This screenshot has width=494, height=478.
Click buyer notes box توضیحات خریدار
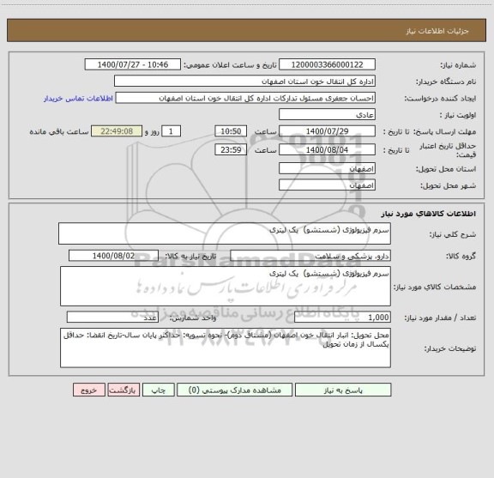pyautogui.click(x=226, y=348)
